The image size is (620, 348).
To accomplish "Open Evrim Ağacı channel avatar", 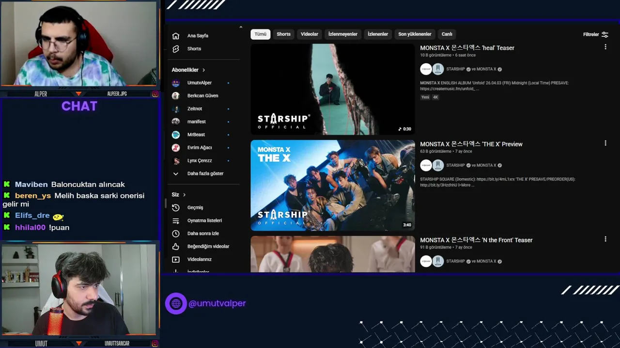I will pyautogui.click(x=176, y=147).
